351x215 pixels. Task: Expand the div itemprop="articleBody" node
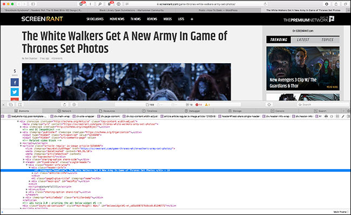coord(24,198)
